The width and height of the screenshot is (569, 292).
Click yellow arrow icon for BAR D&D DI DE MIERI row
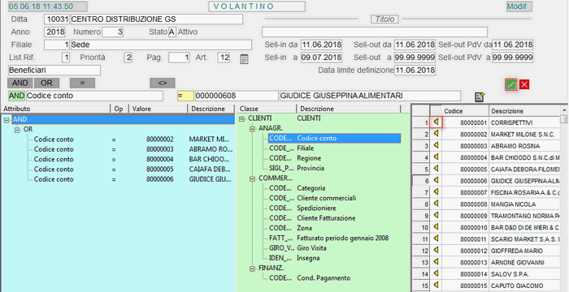pyautogui.click(x=436, y=227)
